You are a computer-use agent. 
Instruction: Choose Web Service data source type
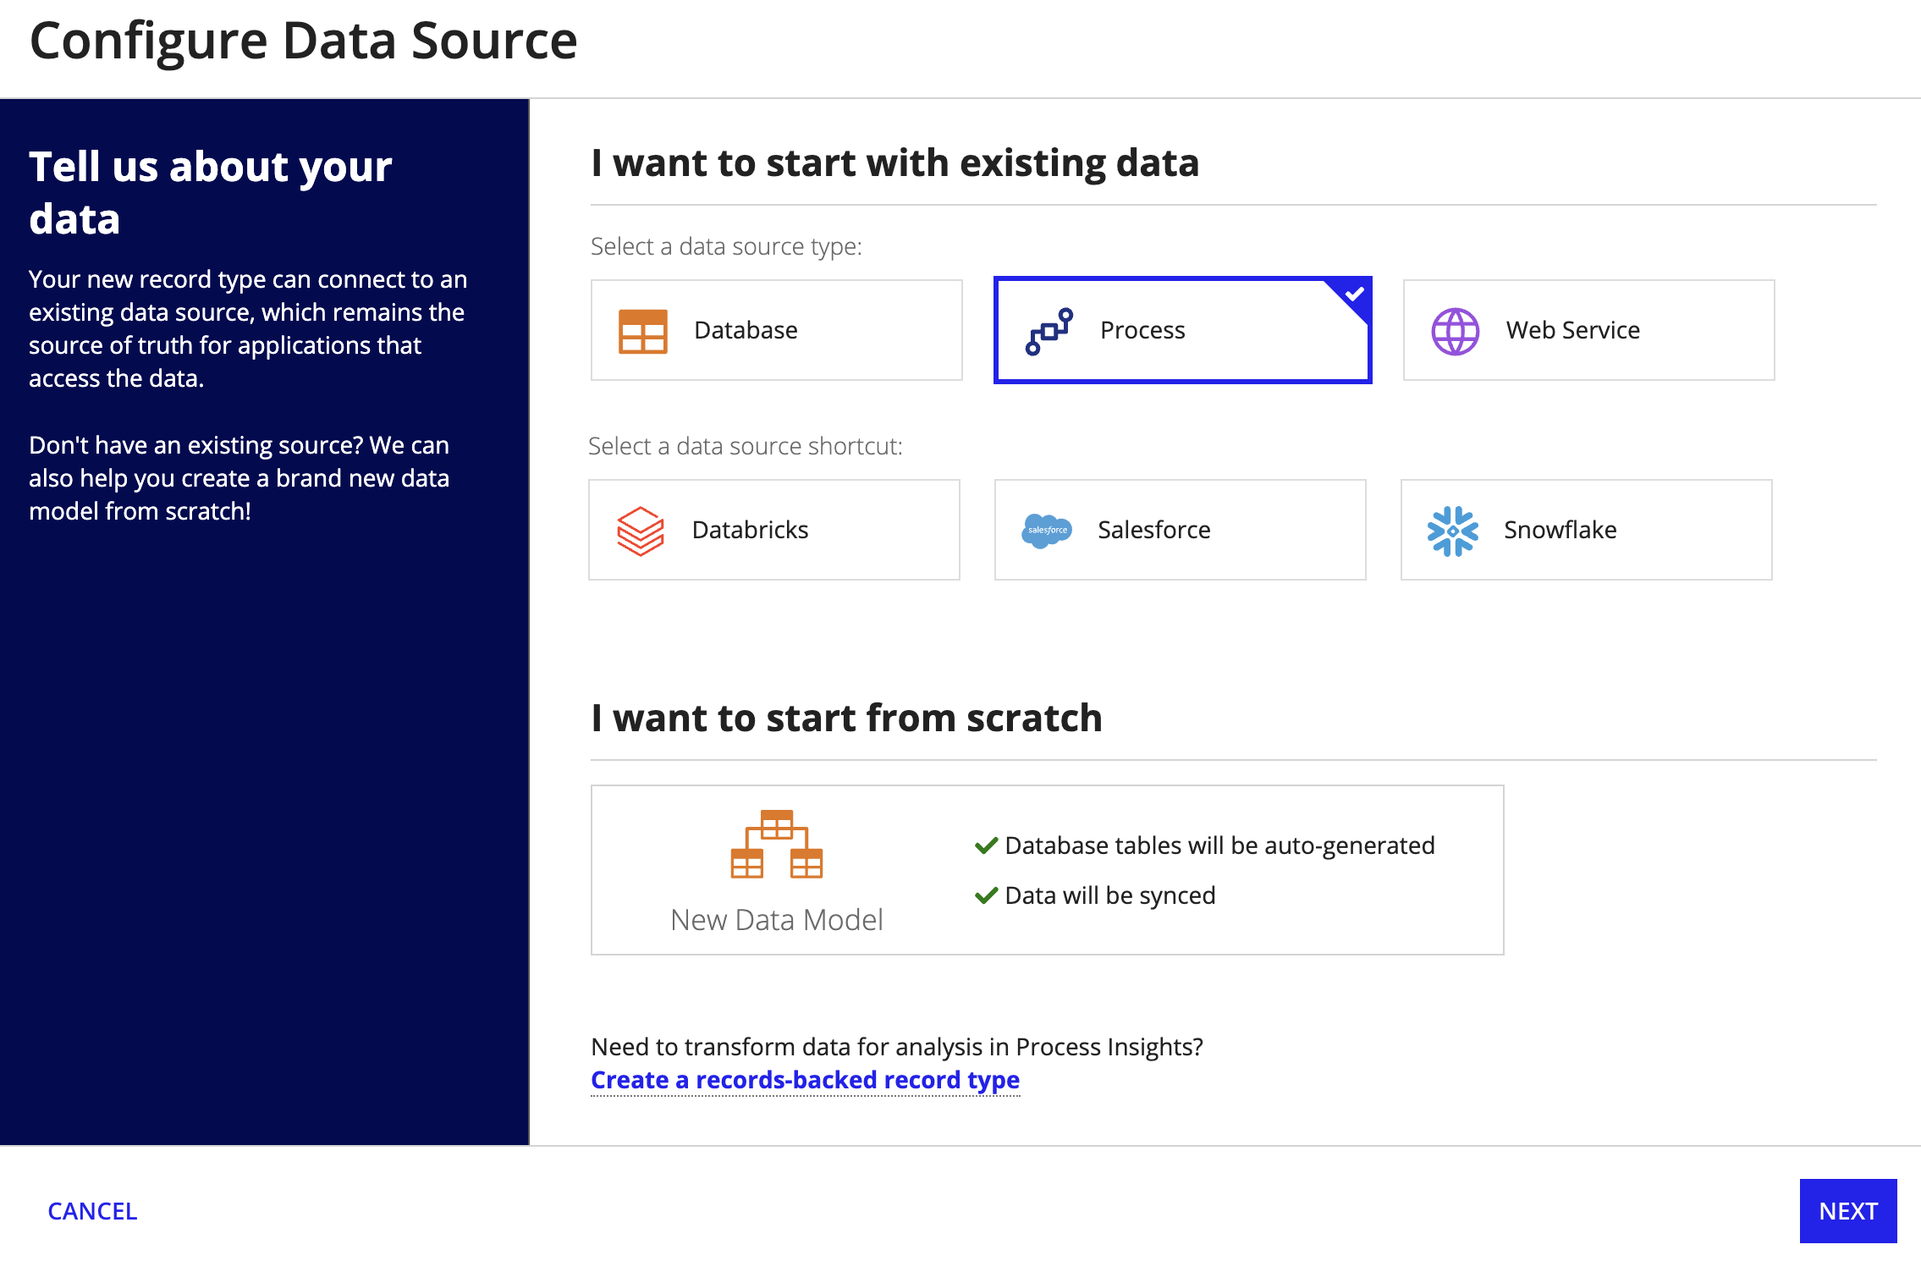pos(1588,330)
